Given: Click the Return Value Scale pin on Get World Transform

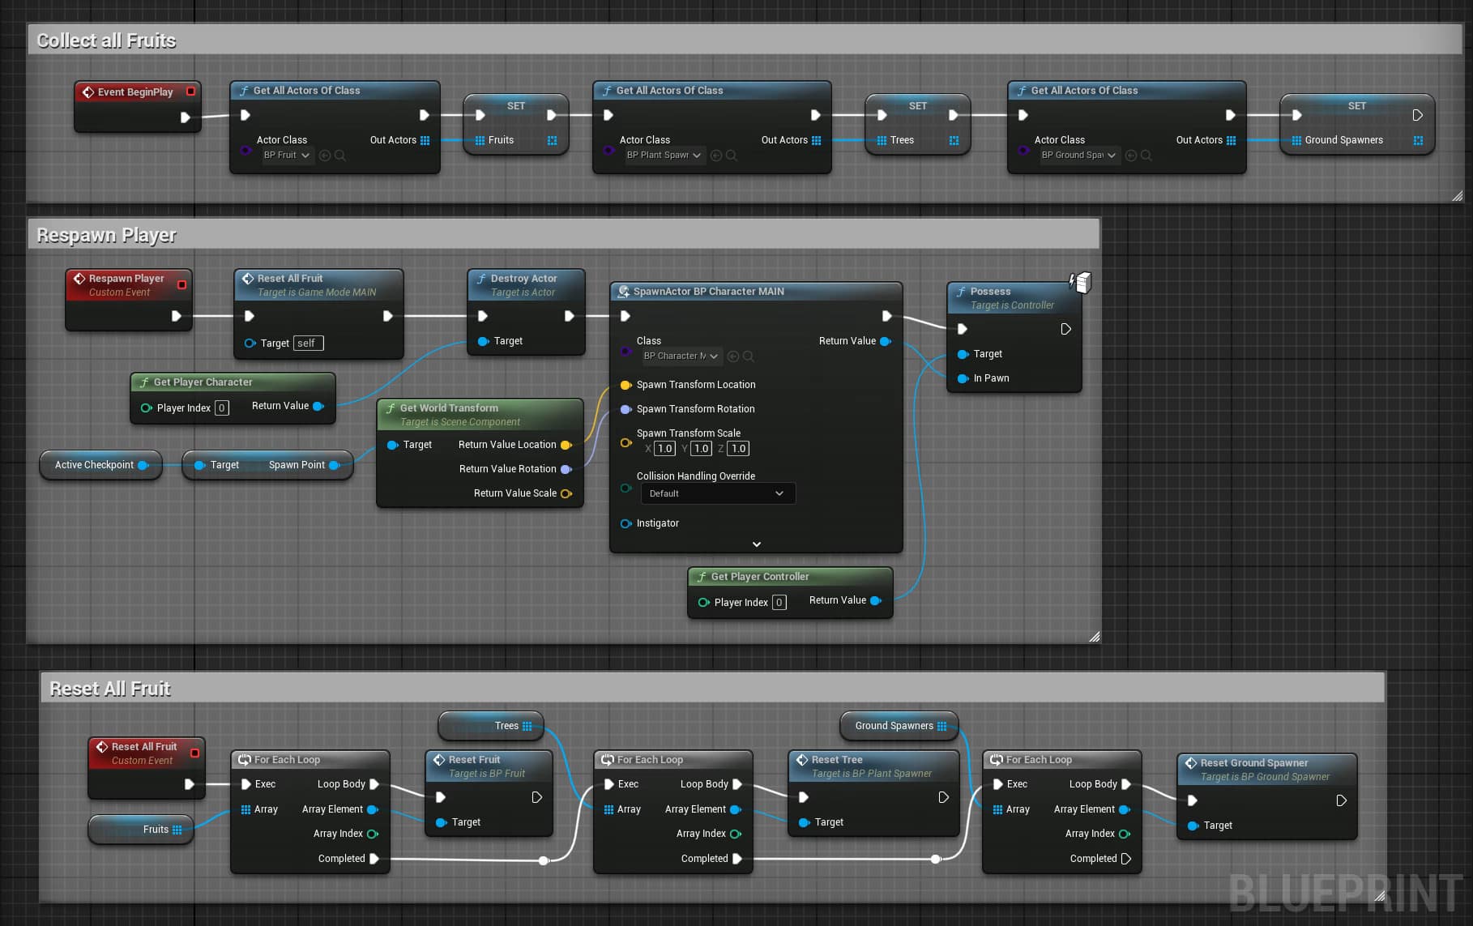Looking at the screenshot, I should coord(566,493).
